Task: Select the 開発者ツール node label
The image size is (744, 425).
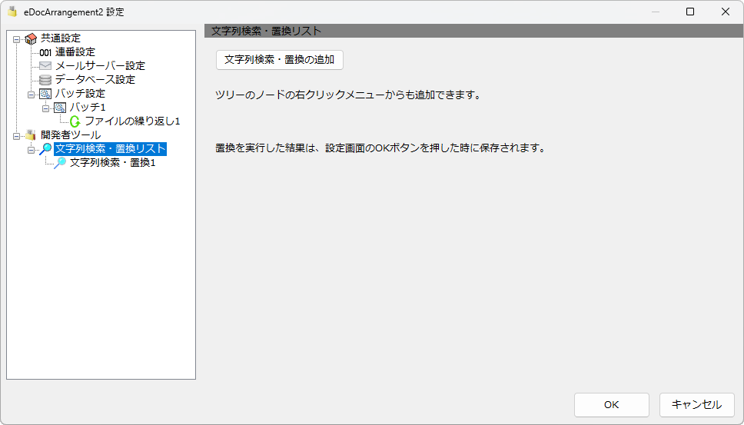Action: click(71, 135)
